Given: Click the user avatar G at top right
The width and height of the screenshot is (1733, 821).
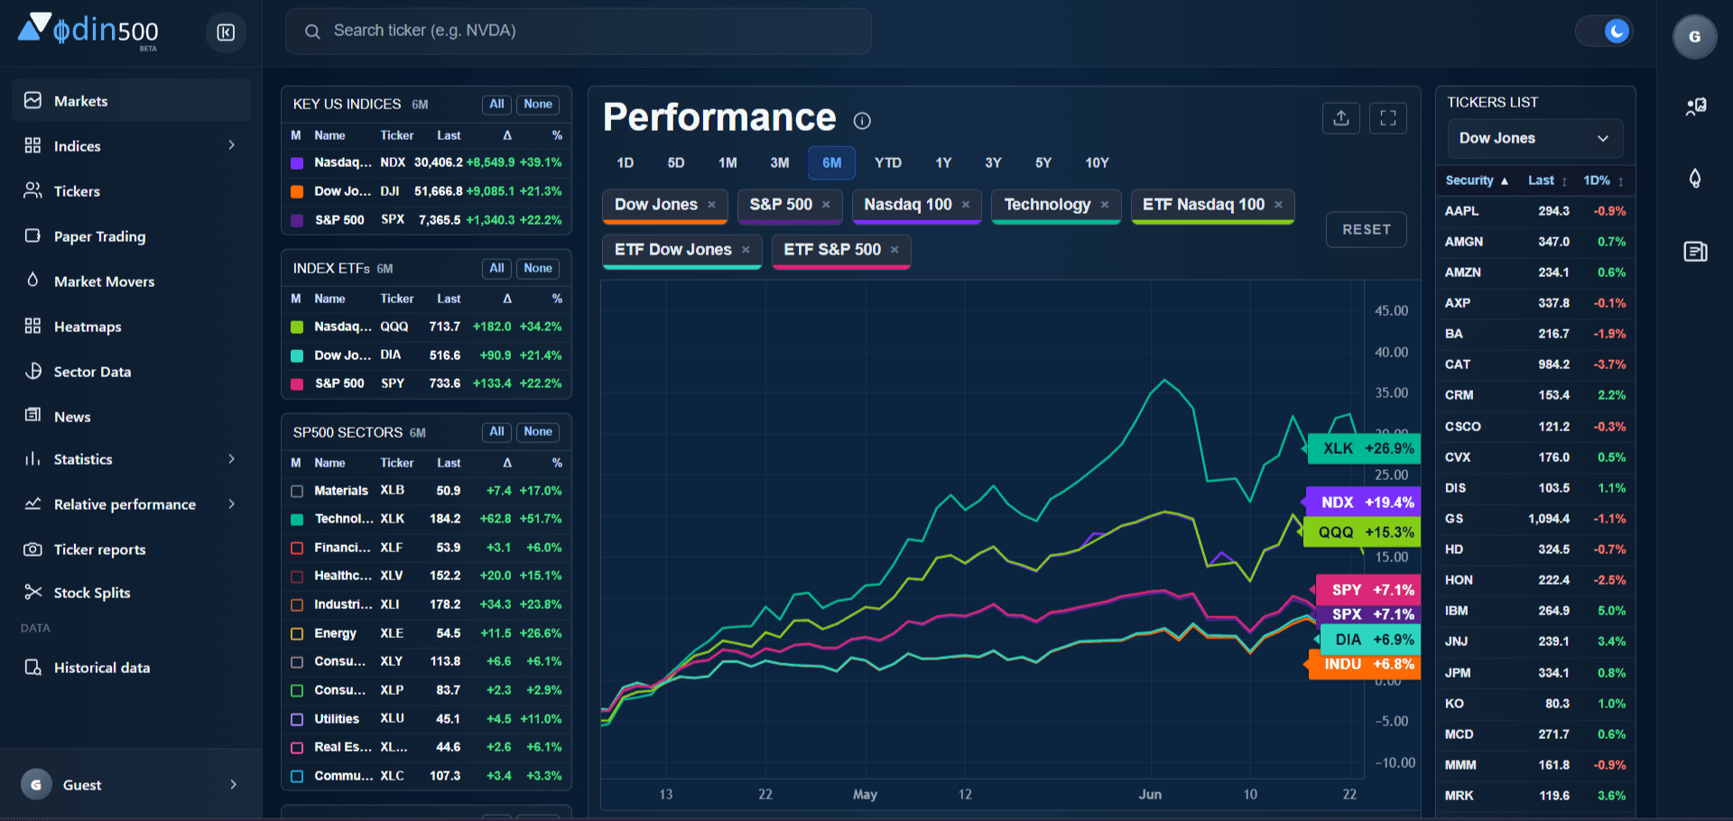Looking at the screenshot, I should pos(1694,37).
